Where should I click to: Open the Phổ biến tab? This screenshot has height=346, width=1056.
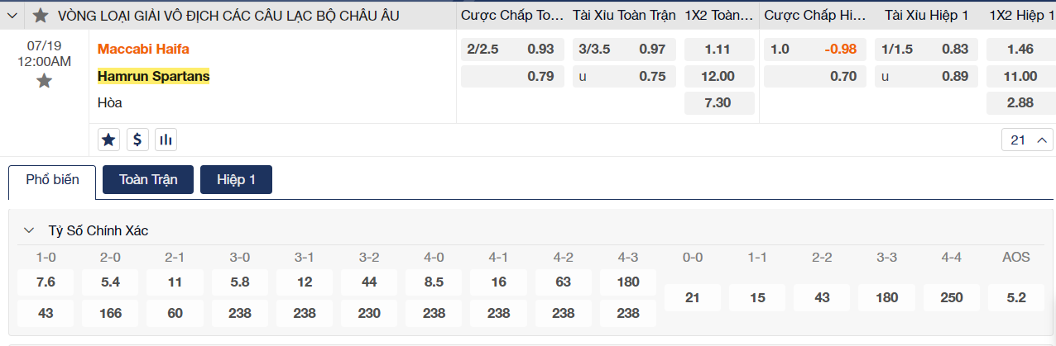tap(52, 180)
